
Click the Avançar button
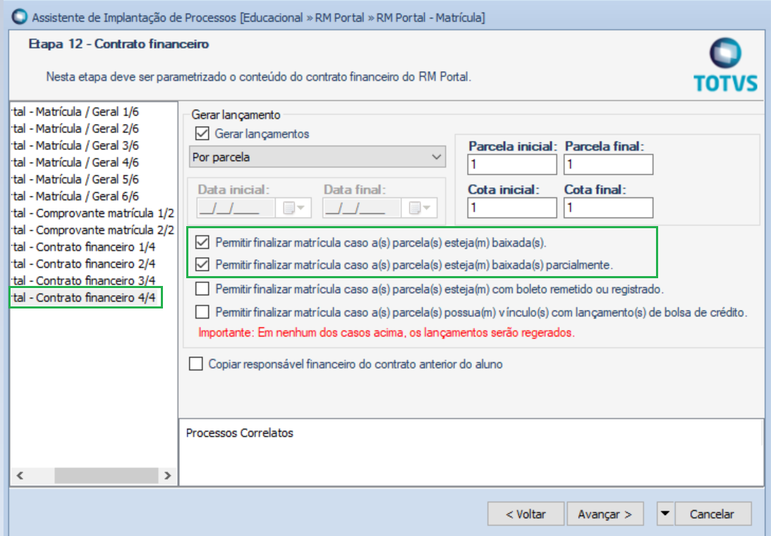point(605,513)
